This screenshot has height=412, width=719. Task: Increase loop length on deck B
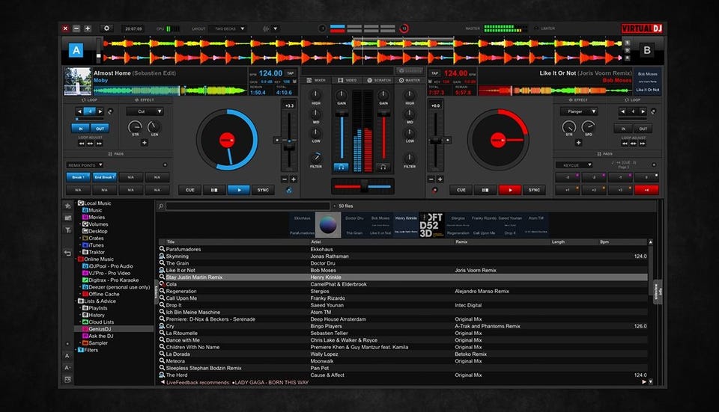tap(643, 111)
